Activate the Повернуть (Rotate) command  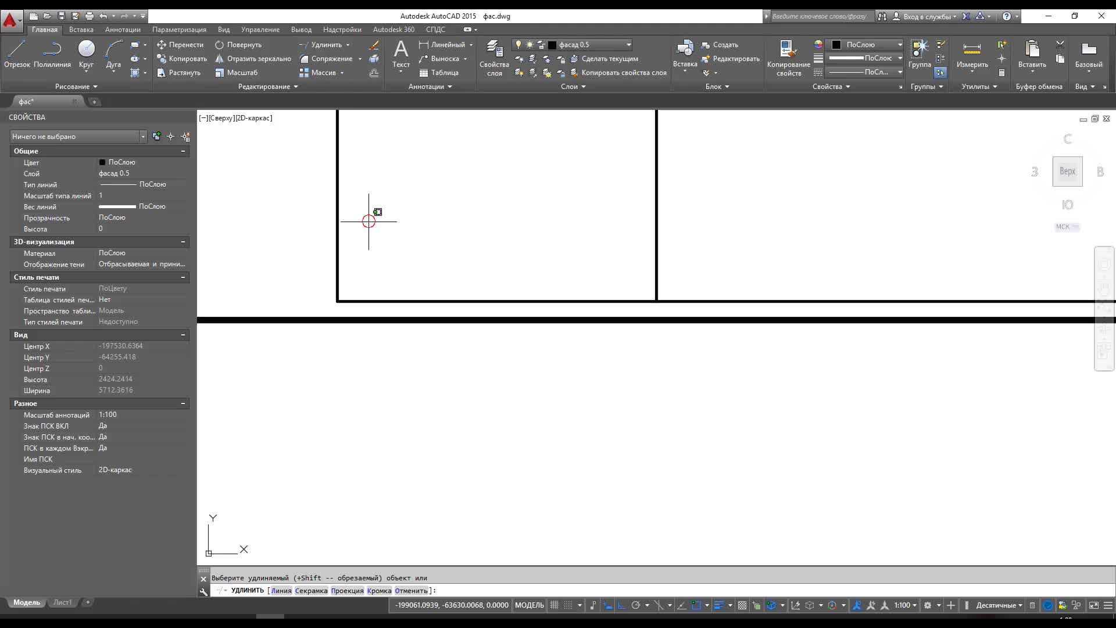click(x=238, y=45)
